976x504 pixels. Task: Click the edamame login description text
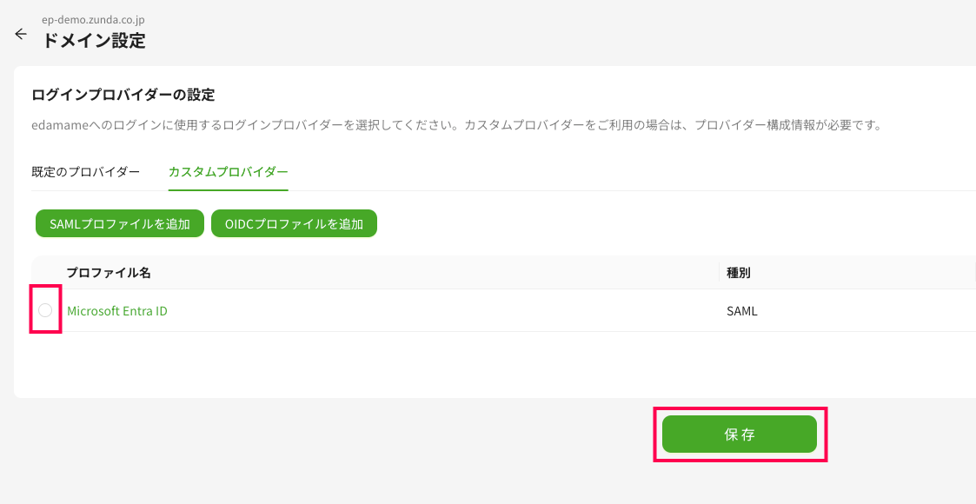click(457, 125)
